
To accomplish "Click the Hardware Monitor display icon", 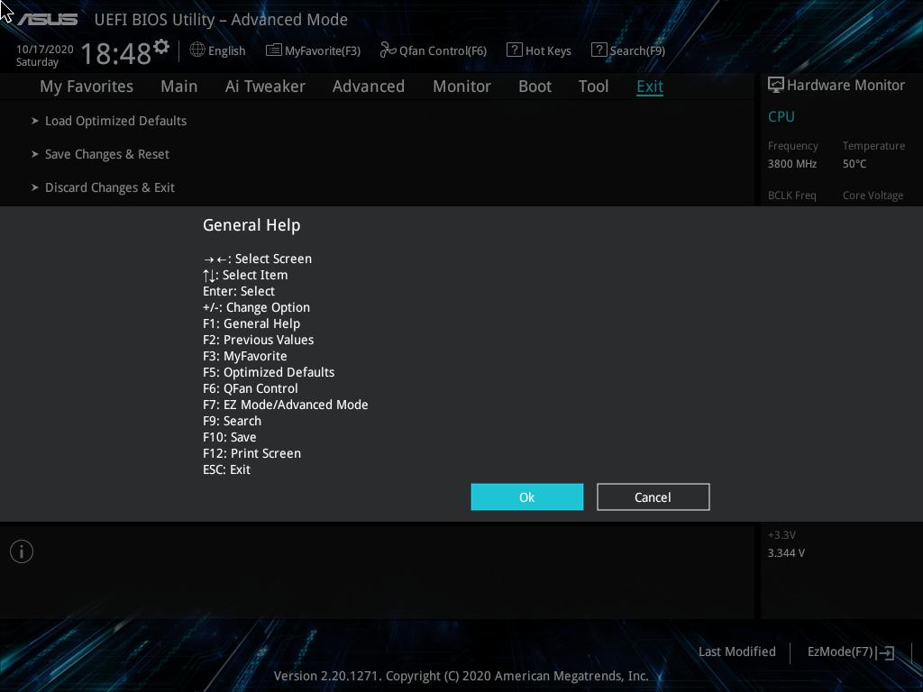I will (776, 85).
